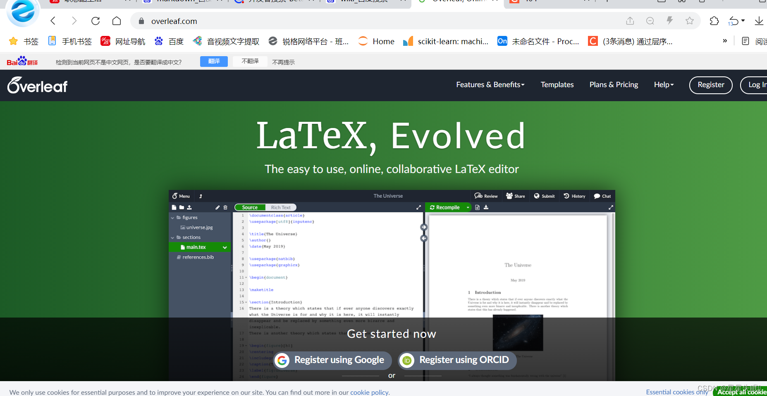The image size is (767, 396).
Task: Open the Recompile dropdown arrow
Action: 468,207
